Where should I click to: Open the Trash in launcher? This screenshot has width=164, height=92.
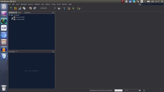pyautogui.click(x=4, y=88)
